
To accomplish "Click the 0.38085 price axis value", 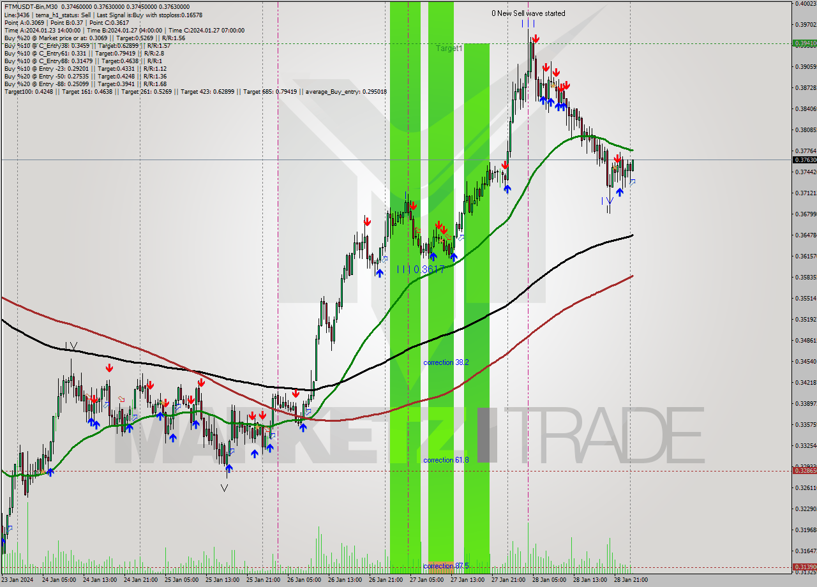I will coord(806,130).
